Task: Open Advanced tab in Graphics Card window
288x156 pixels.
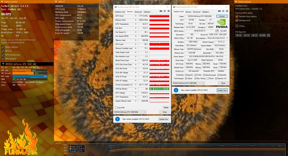Action: pos(197,12)
